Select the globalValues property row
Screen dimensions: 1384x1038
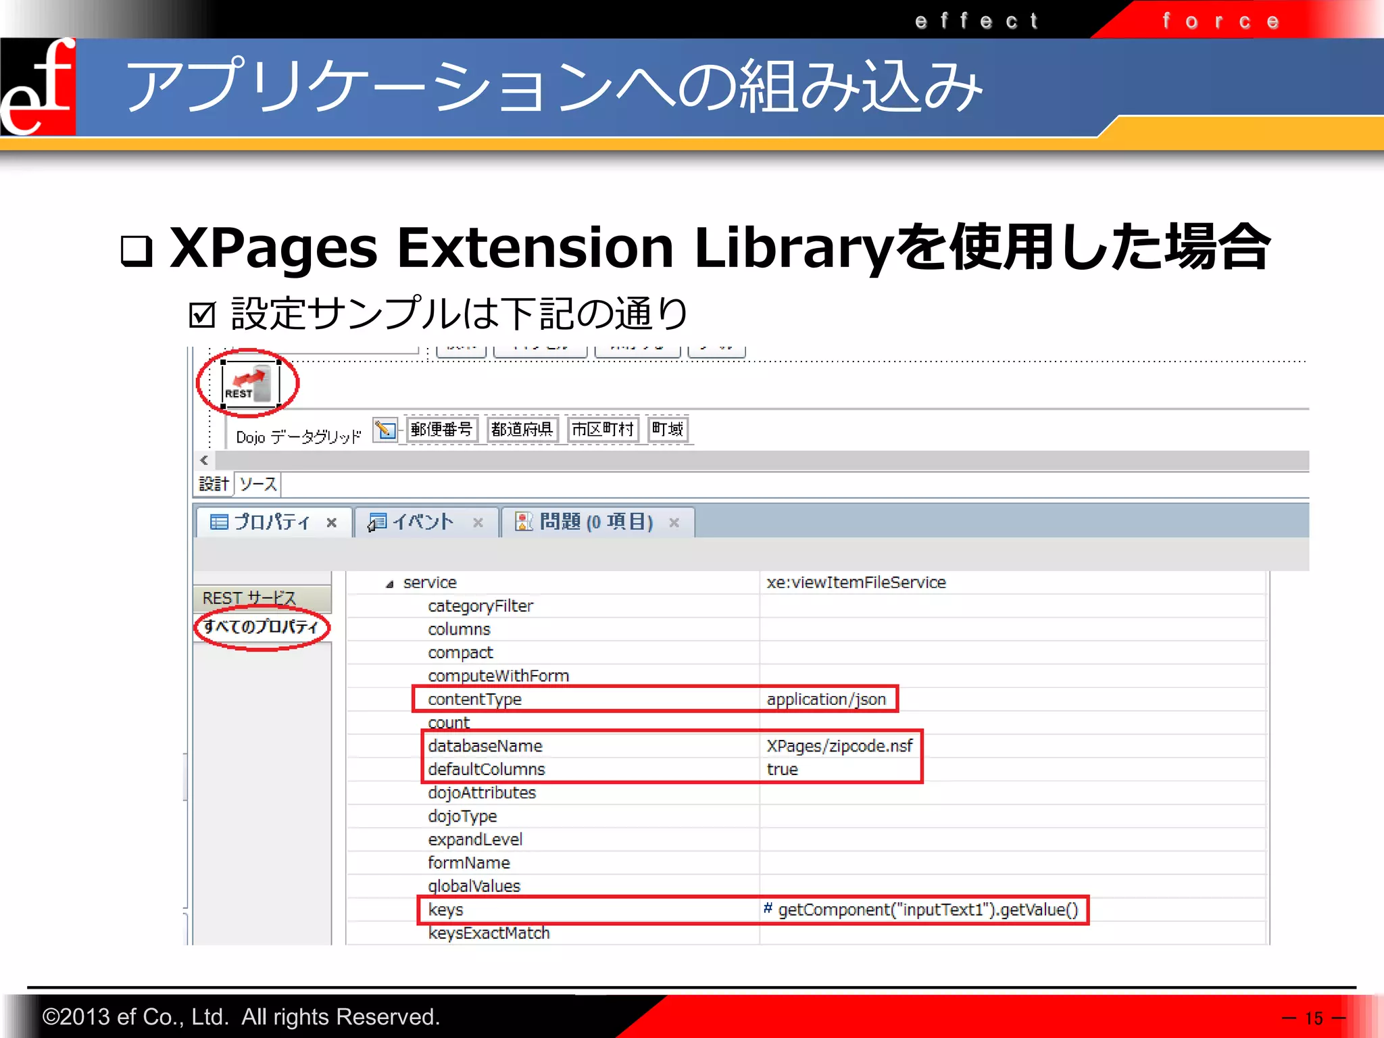(x=806, y=886)
